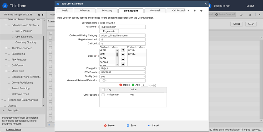Image resolution: width=263 pixels, height=132 pixels.
Task: Open Company Directory in sidebar tree
Action: coord(26,42)
